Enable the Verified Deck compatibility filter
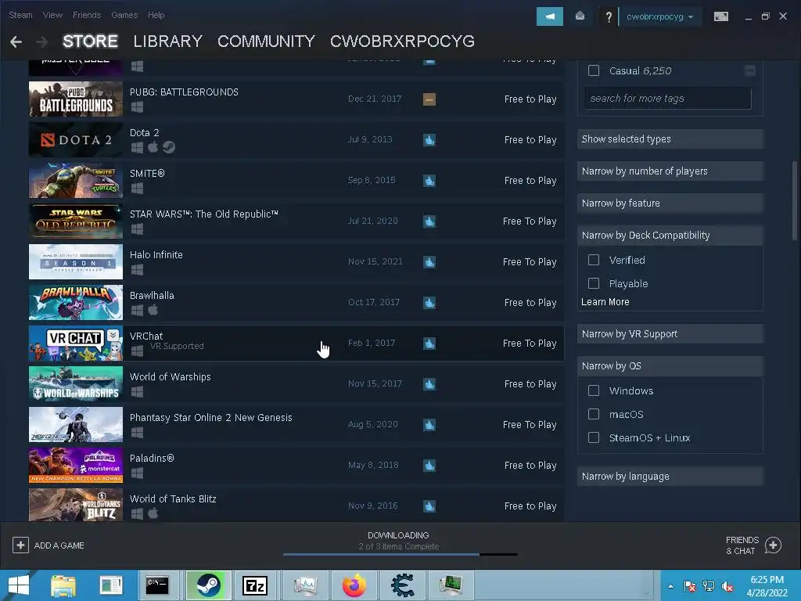This screenshot has width=801, height=601. [x=594, y=260]
